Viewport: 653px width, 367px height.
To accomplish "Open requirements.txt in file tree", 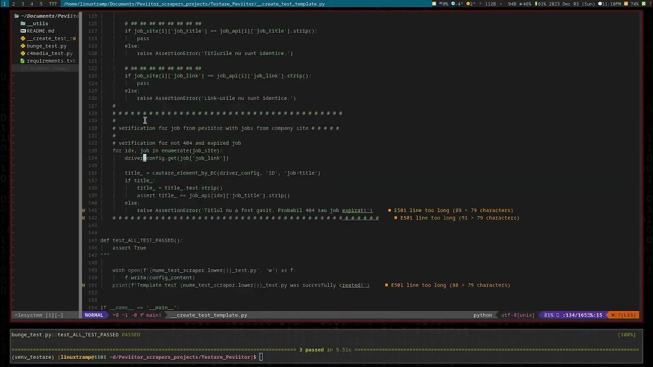I will pyautogui.click(x=51, y=61).
